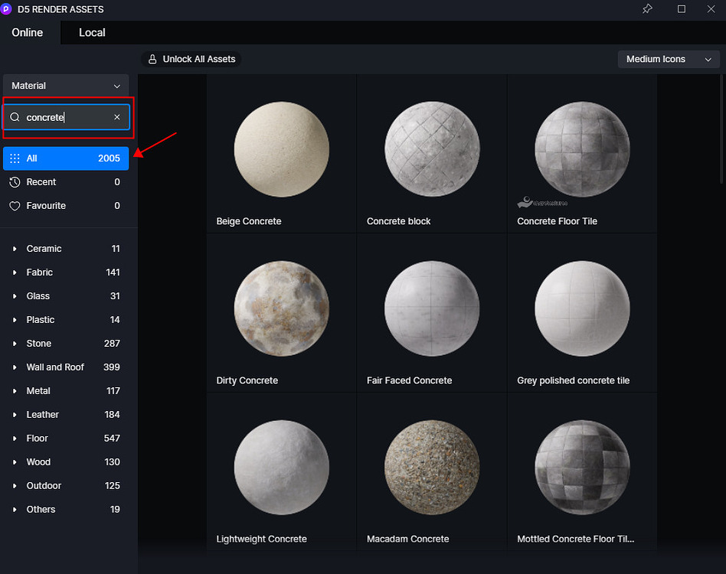The image size is (726, 574).
Task: Expand the Ceramic category arrow
Action: point(15,249)
